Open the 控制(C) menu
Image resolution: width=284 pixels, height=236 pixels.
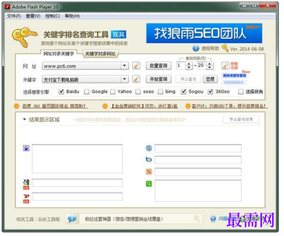pos(52,16)
